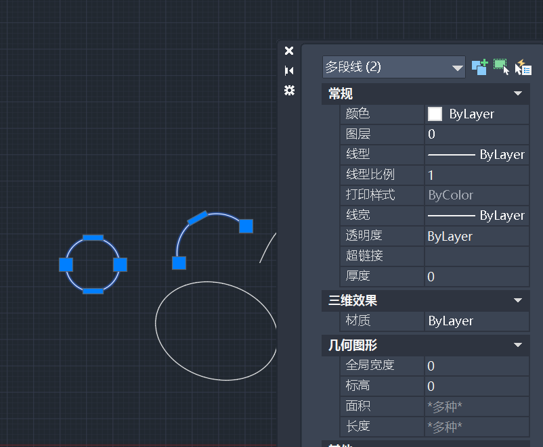Collapse the 三维效果 section

click(518, 300)
